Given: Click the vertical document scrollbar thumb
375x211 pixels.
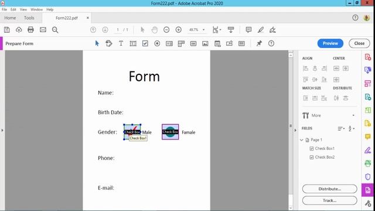Looking at the screenshot, I should click(x=291, y=125).
